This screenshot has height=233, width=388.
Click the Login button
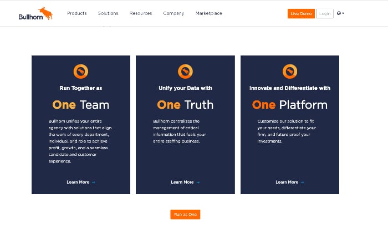tap(325, 14)
